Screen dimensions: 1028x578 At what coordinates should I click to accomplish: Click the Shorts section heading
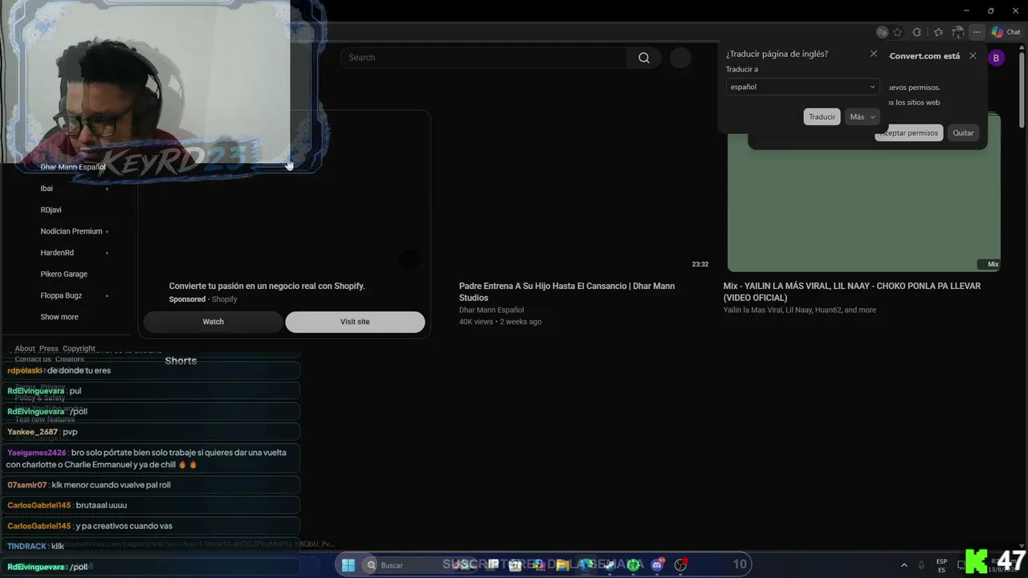pyautogui.click(x=181, y=361)
